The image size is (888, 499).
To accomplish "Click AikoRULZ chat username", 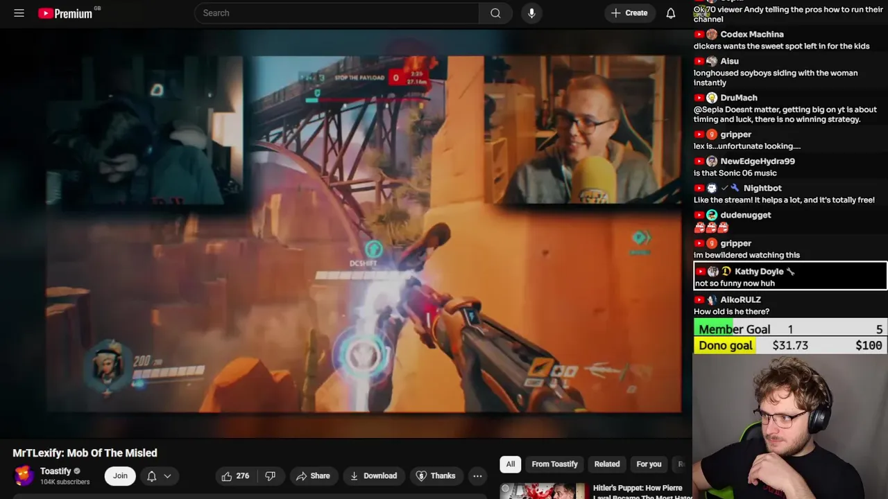I will point(740,299).
